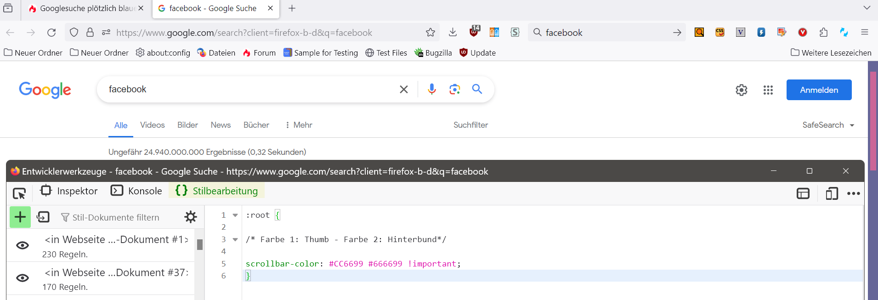Screen dimensions: 878x300
Task: Open the Firefox hamburger application menu
Action: (x=865, y=32)
